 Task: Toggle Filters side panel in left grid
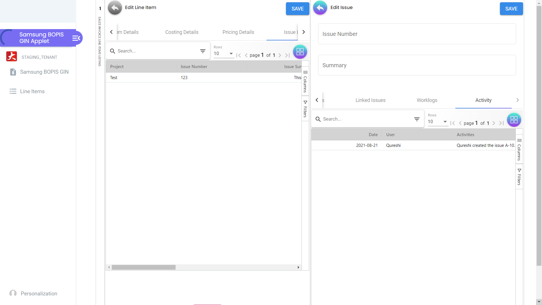(305, 109)
